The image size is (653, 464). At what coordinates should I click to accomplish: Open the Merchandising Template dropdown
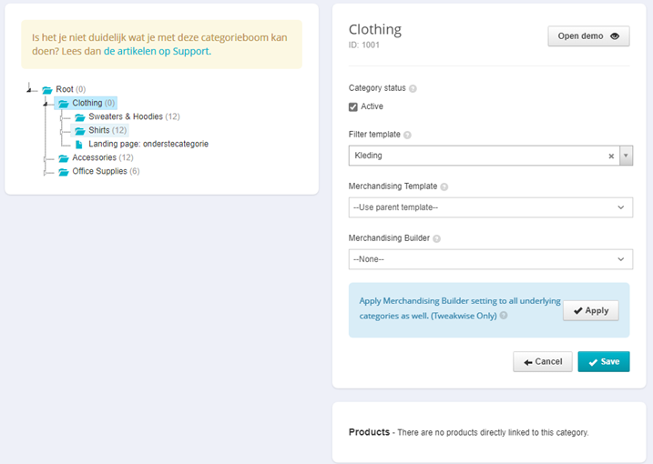coord(491,207)
